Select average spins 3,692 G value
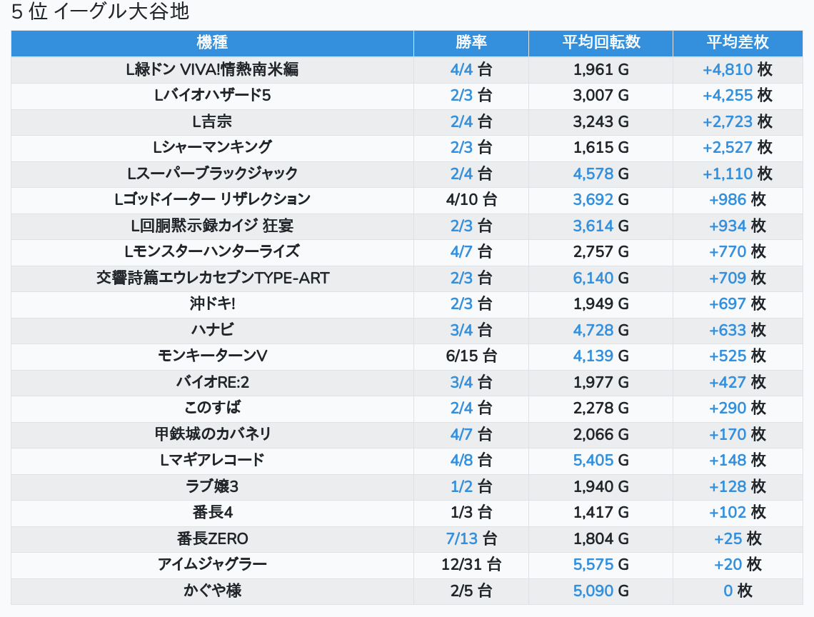This screenshot has height=617, width=814. pyautogui.click(x=601, y=199)
